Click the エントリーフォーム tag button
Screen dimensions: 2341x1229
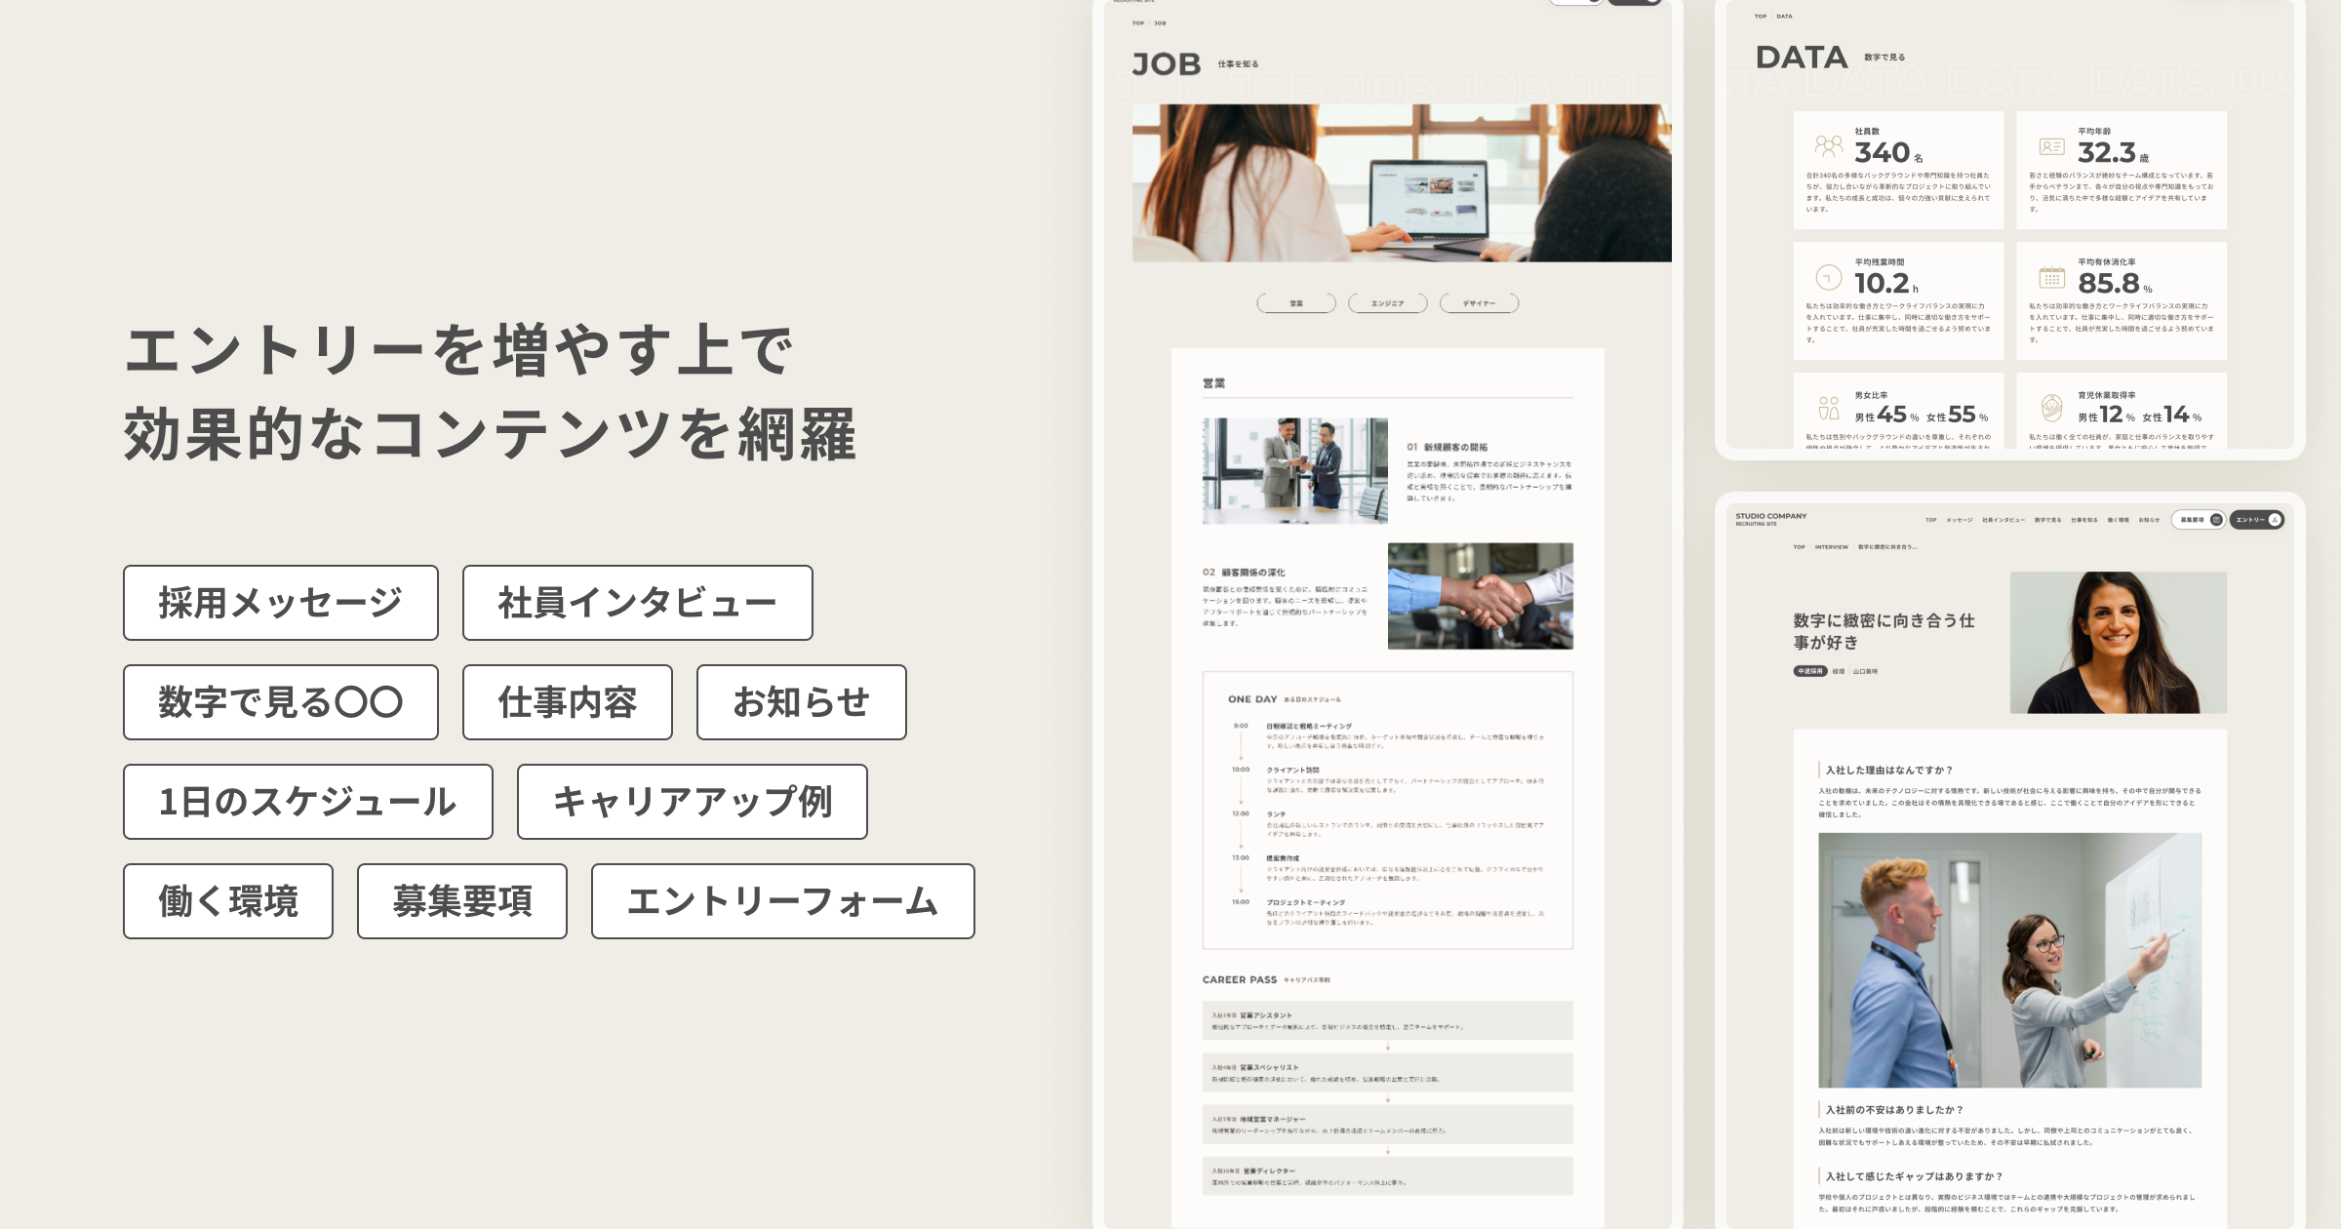click(782, 901)
